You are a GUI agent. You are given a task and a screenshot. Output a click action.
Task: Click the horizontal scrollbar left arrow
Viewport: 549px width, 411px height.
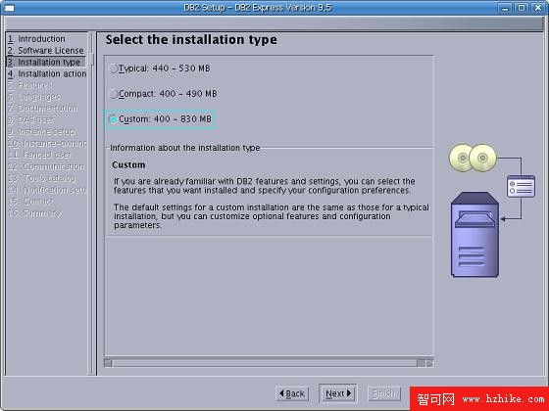(108, 363)
